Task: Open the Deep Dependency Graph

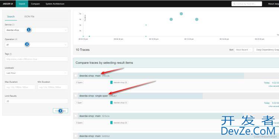Action: (266, 50)
